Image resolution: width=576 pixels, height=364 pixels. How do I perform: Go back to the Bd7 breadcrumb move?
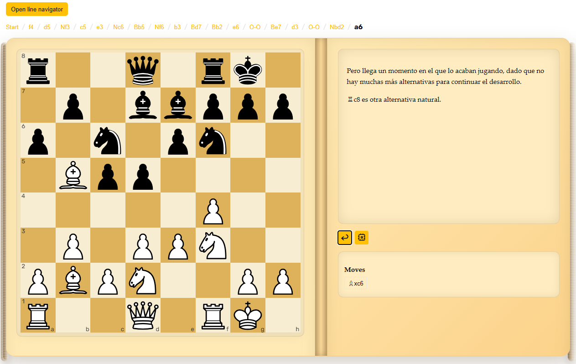click(196, 27)
